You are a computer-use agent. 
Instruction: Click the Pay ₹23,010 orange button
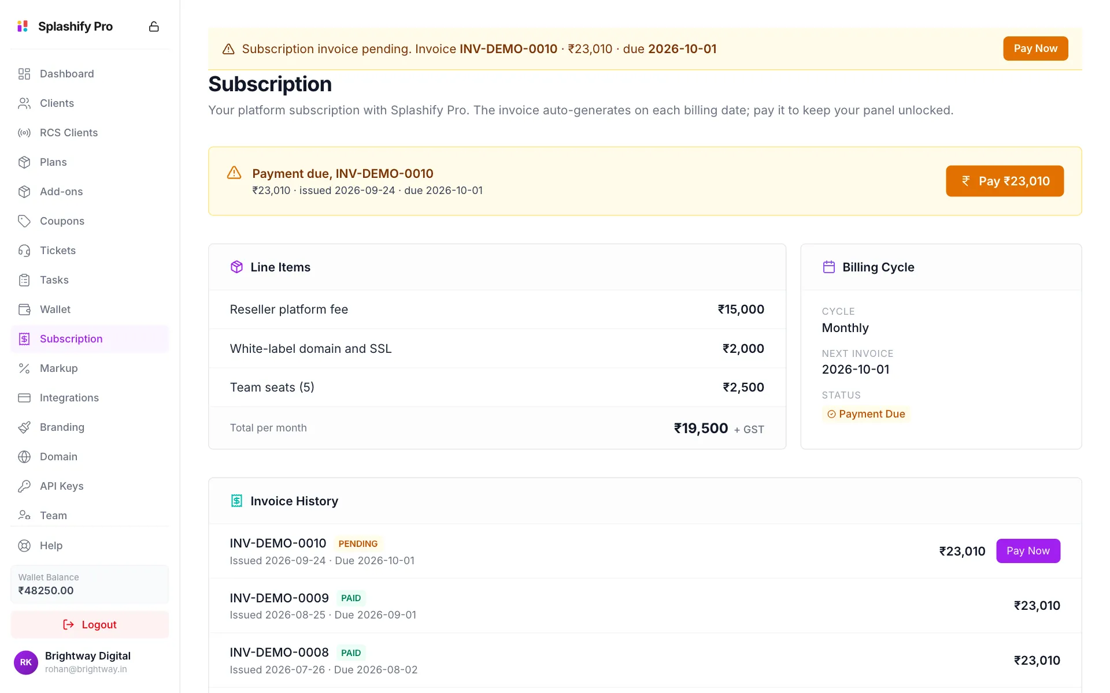(1004, 181)
